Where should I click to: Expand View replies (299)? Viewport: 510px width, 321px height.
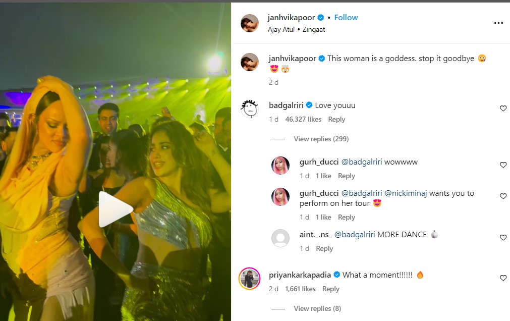pyautogui.click(x=321, y=139)
